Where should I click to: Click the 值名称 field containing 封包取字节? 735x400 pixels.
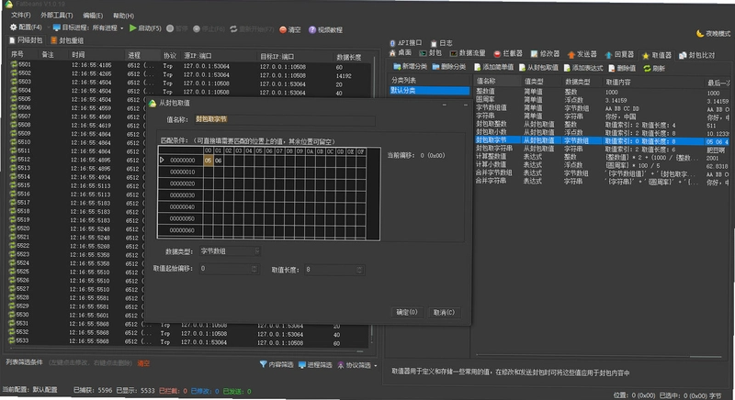pyautogui.click(x=285, y=119)
